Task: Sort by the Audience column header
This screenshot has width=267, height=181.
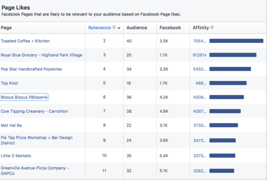Action: pyautogui.click(x=137, y=28)
